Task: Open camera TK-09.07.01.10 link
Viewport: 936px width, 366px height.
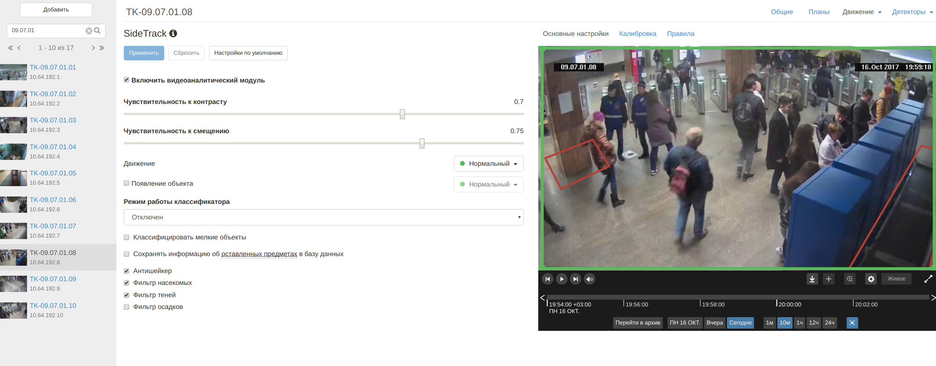Action: pos(53,306)
